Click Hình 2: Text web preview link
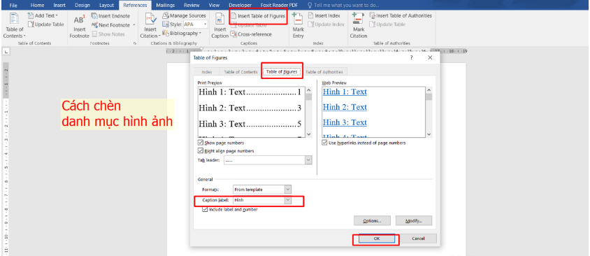Screen dimensions: 590x256 (345, 107)
